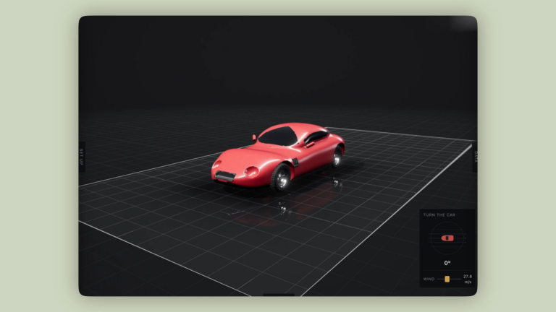The height and width of the screenshot is (312, 556).
Task: Click the car's round right headlight
Action: click(x=251, y=172)
